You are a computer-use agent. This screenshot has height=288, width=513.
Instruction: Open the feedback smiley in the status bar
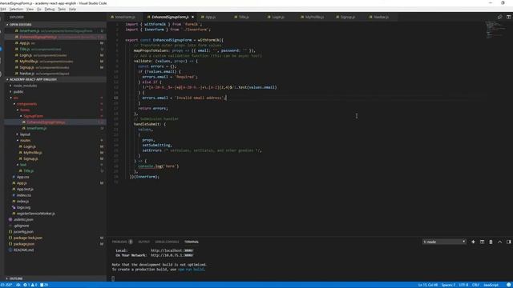(508, 285)
